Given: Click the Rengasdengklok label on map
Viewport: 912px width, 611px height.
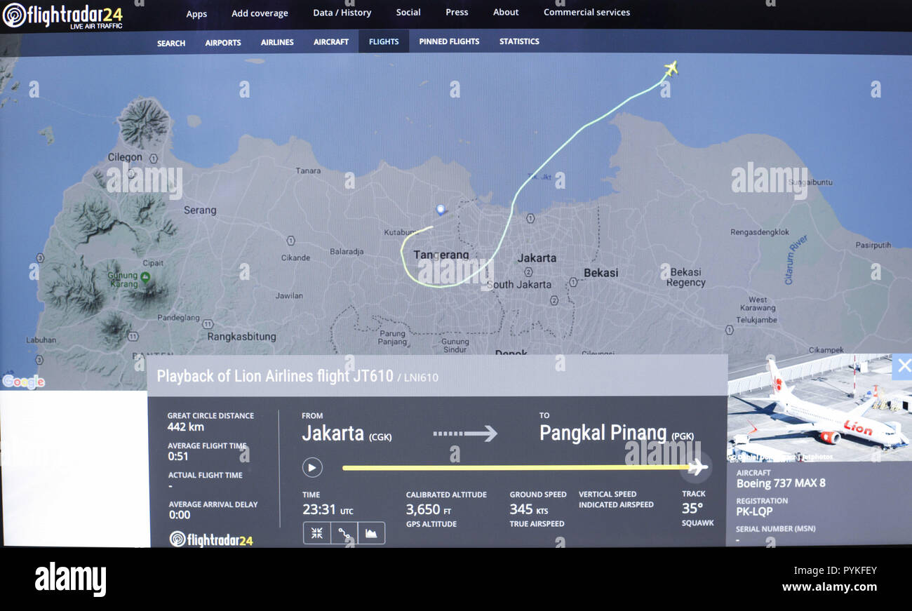Looking at the screenshot, I should tap(760, 232).
